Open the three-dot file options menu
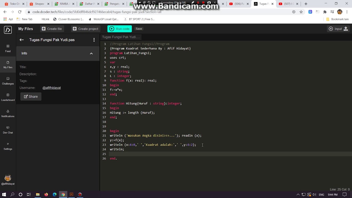 (x=94, y=40)
